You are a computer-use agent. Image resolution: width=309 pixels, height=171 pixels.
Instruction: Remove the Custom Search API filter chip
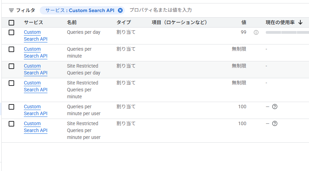(x=120, y=10)
